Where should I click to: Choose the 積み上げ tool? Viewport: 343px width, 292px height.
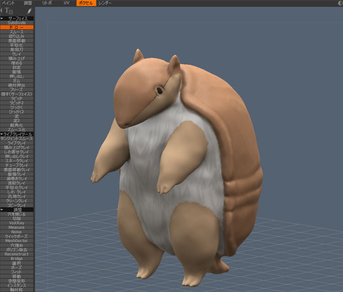click(x=17, y=58)
